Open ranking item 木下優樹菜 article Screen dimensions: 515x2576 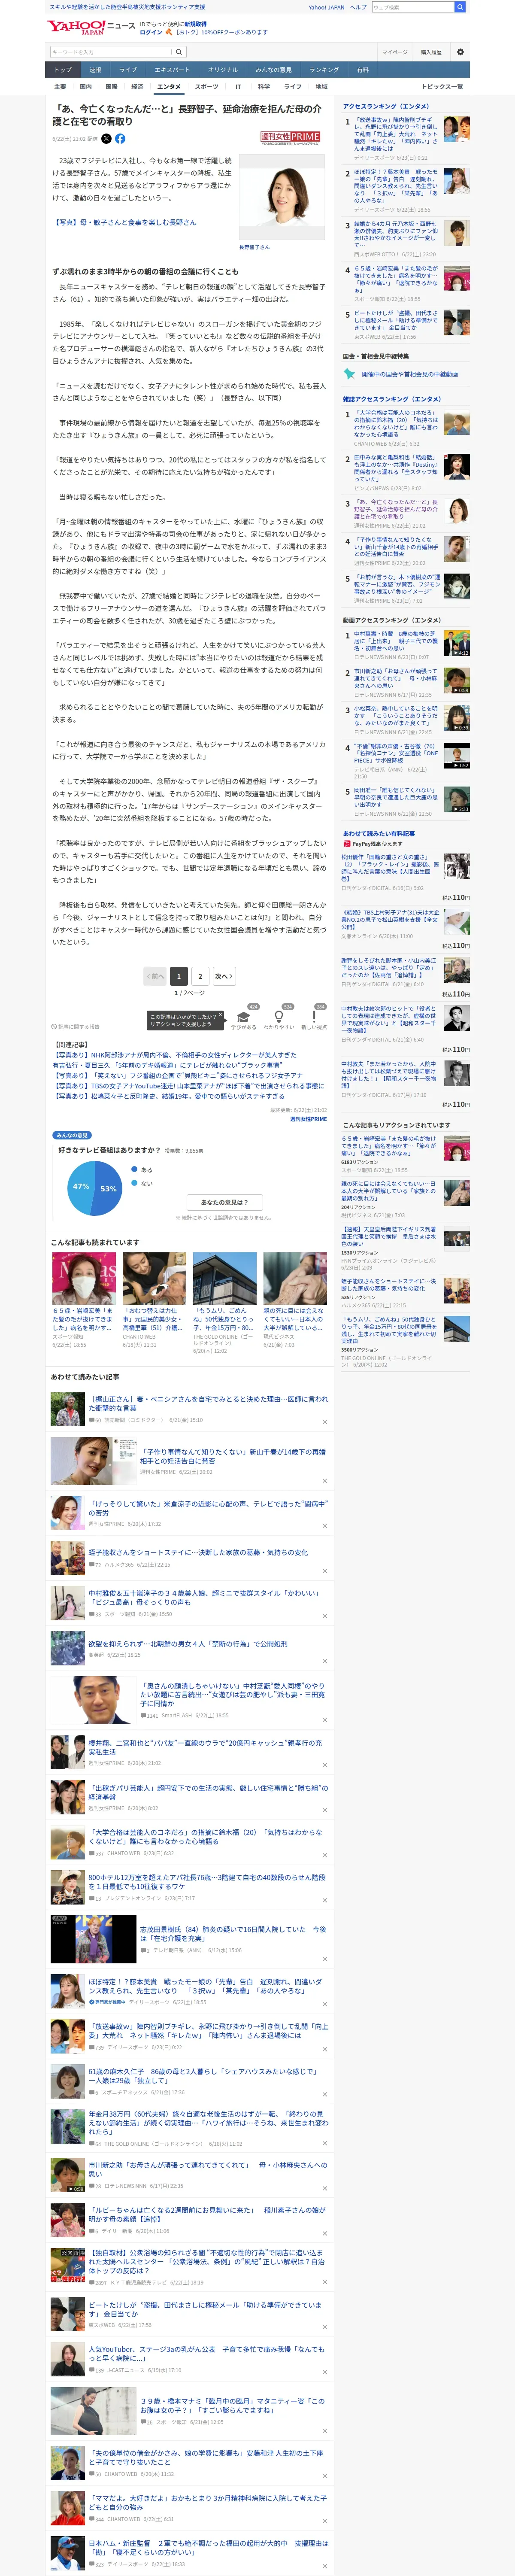click(396, 585)
